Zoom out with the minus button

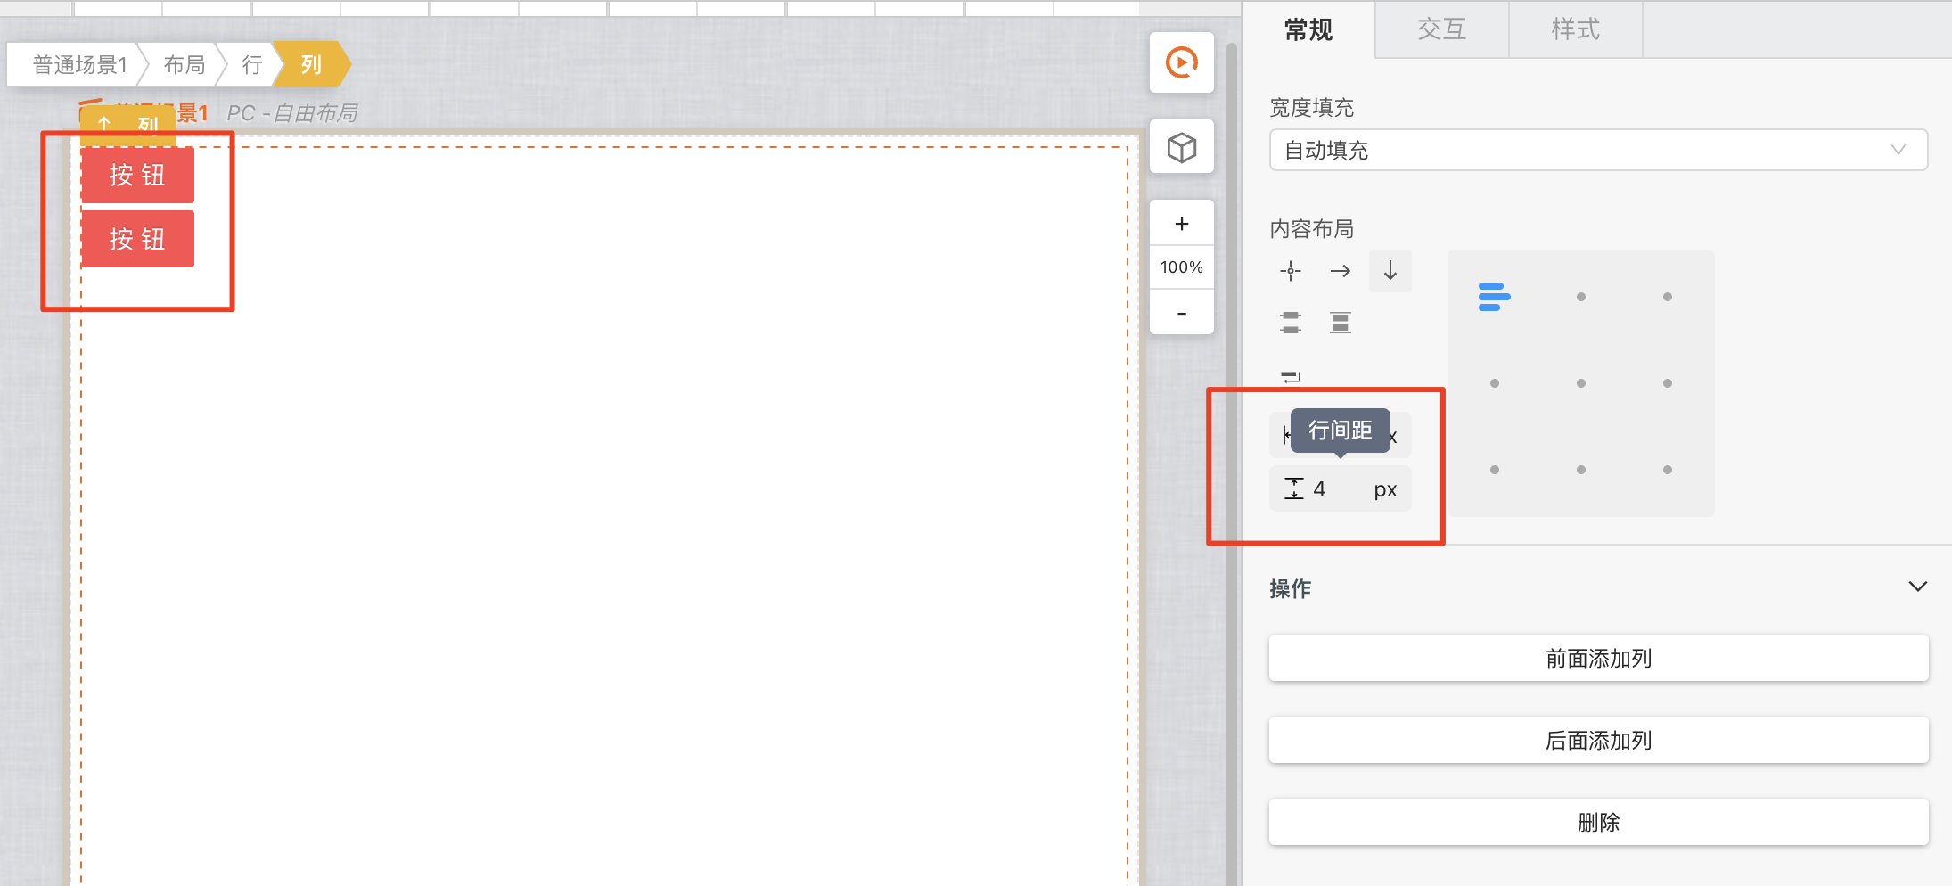pyautogui.click(x=1182, y=313)
